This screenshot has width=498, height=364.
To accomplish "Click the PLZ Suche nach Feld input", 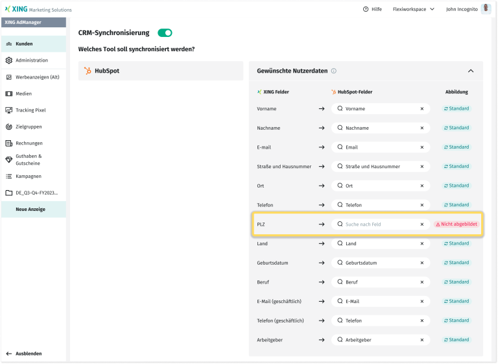I will (x=381, y=224).
